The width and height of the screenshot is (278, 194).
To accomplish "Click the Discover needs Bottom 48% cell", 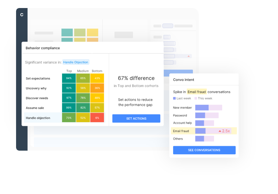I will 97,98.
